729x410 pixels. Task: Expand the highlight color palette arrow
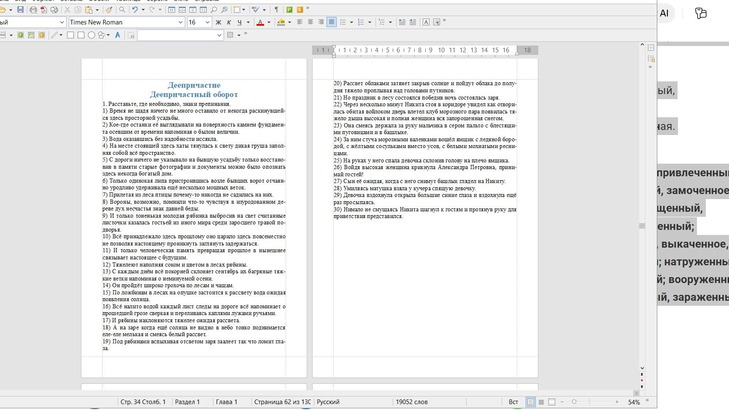pos(289,22)
